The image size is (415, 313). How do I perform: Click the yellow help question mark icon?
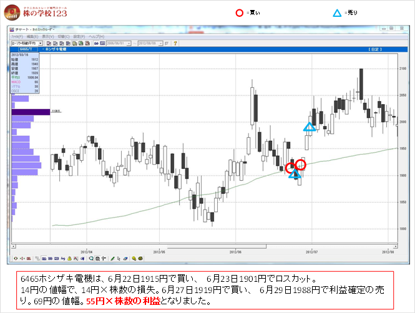176,43
